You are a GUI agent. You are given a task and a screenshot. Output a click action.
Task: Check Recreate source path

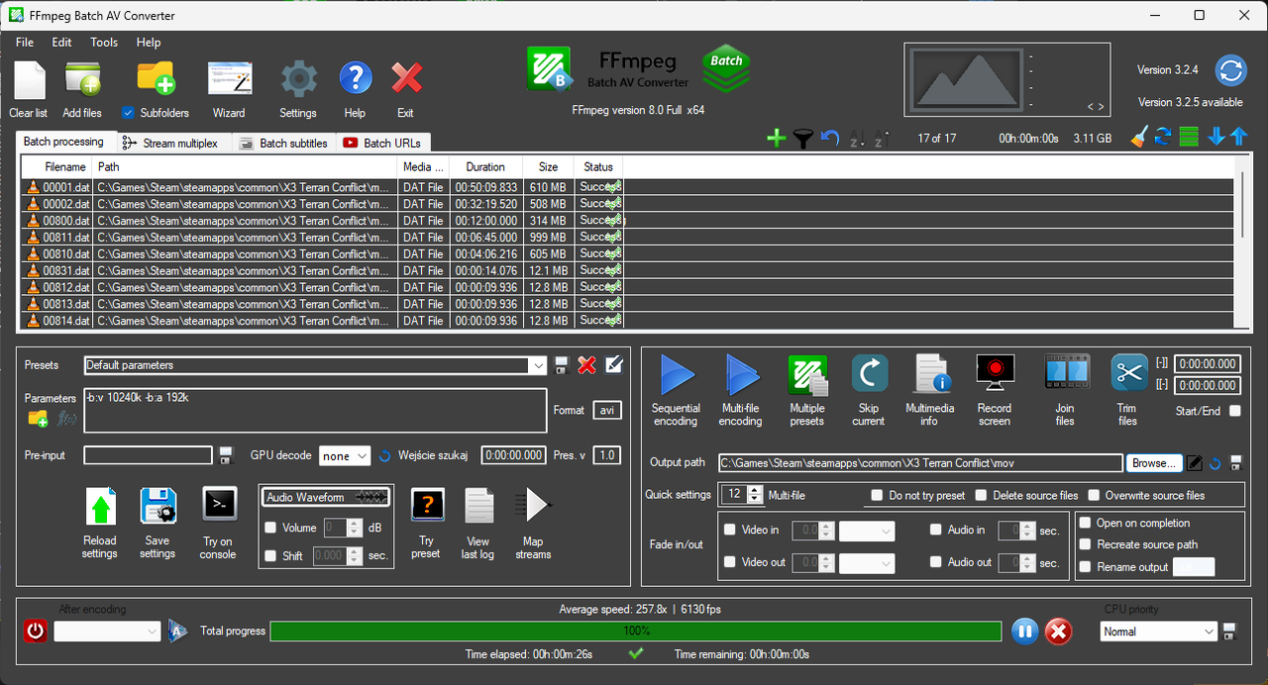point(1086,544)
